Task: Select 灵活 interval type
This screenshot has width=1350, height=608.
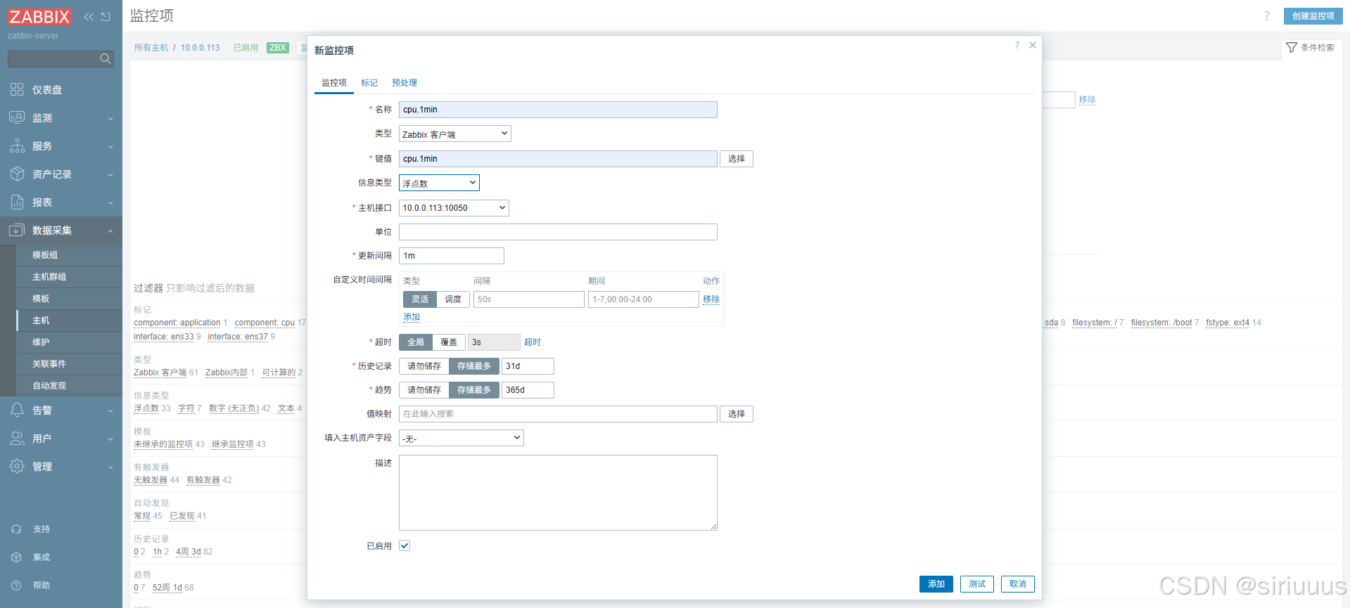Action: (420, 299)
